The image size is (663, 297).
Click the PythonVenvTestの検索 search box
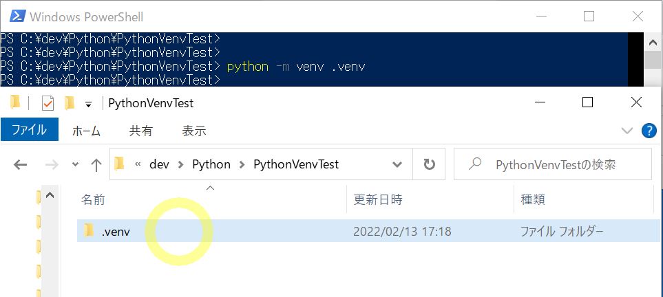[553, 164]
